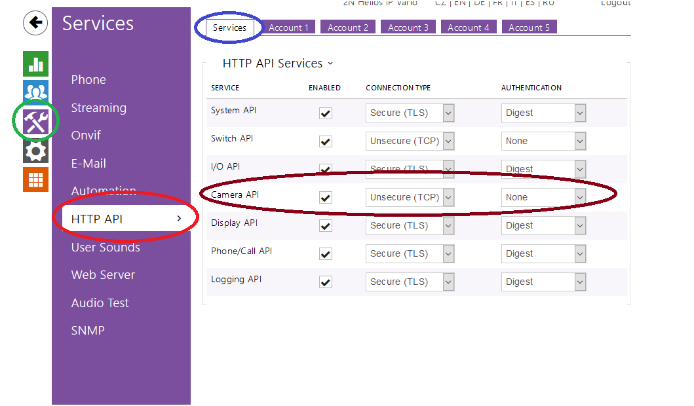Open Switch API authentication dropdown

click(543, 141)
